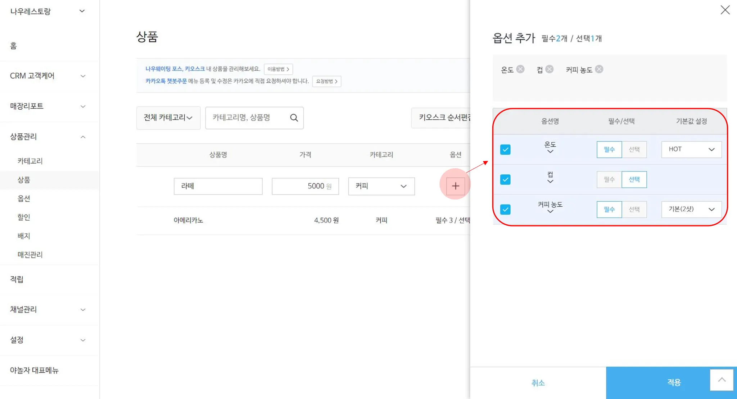Viewport: 737px width, 399px height.
Task: Remove the 온도 tag with x icon
Action: [520, 69]
